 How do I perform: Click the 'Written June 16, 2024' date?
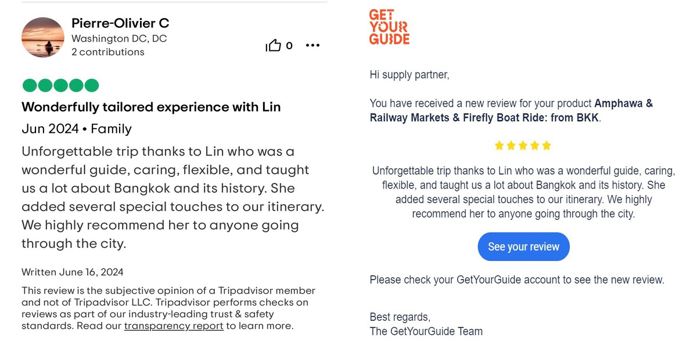tap(73, 272)
